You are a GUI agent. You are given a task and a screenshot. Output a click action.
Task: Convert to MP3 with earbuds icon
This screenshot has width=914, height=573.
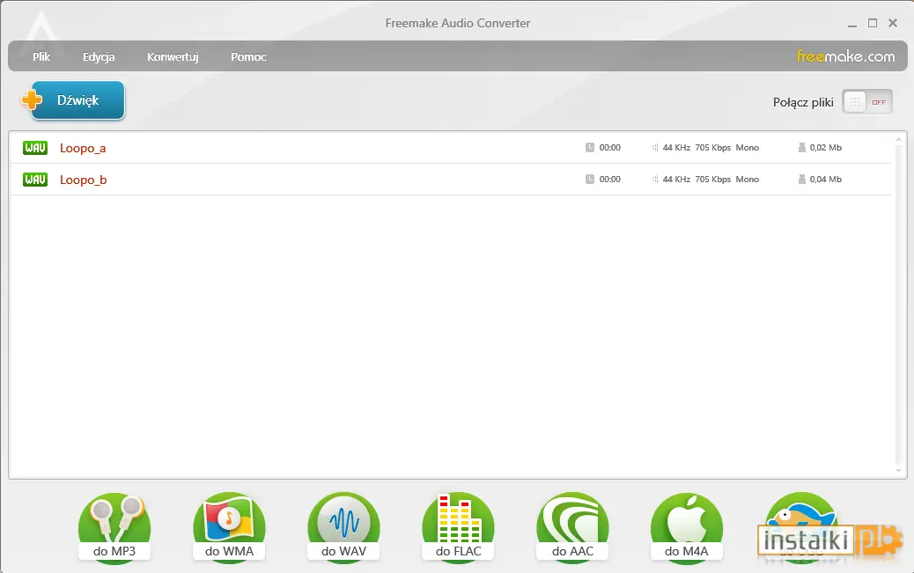(x=114, y=527)
